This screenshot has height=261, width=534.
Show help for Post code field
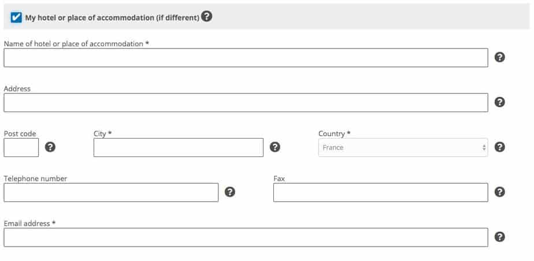[x=50, y=147]
